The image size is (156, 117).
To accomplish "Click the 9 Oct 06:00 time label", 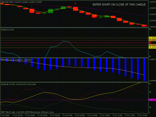I will (x=55, y=116).
